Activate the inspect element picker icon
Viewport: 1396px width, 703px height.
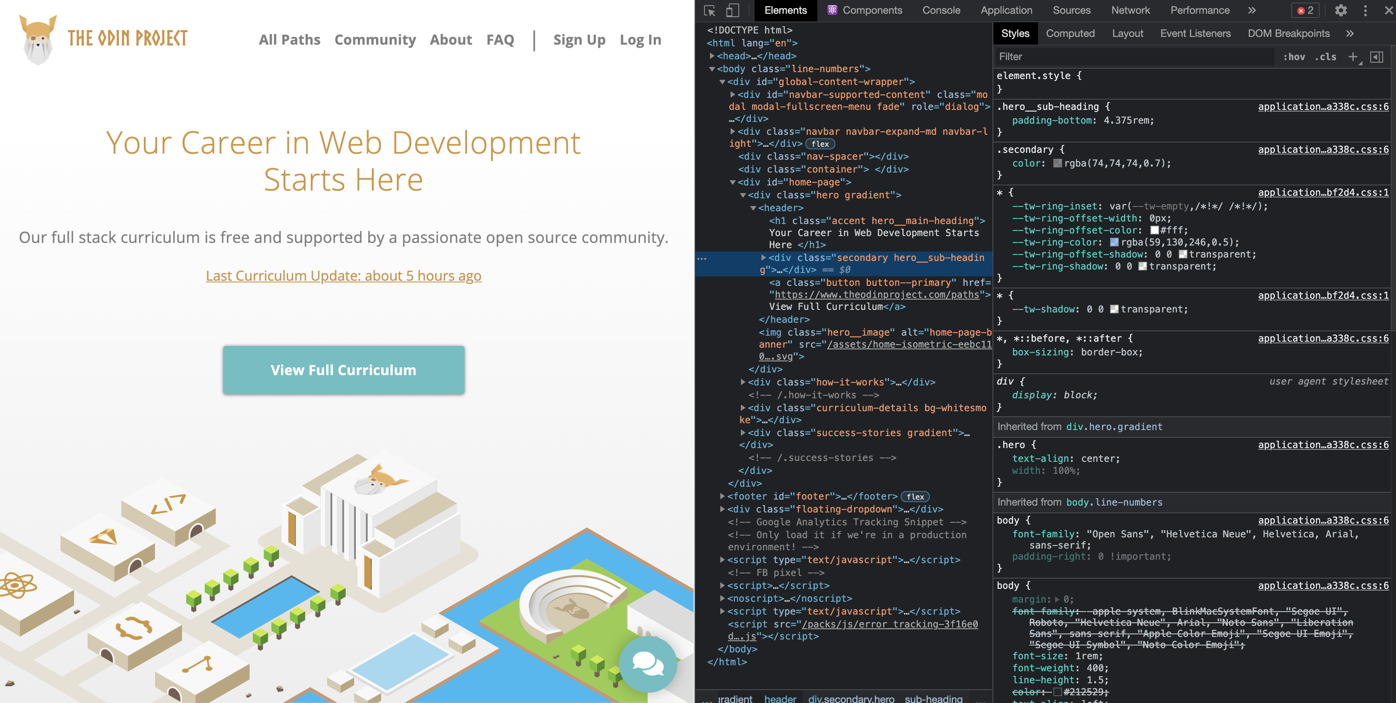click(x=710, y=10)
